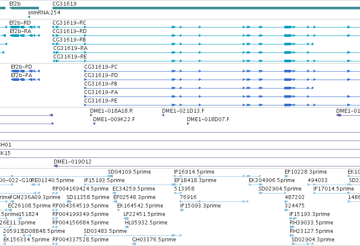
Task: Click the thick CG31619 gene span bar
Action: 206,8
